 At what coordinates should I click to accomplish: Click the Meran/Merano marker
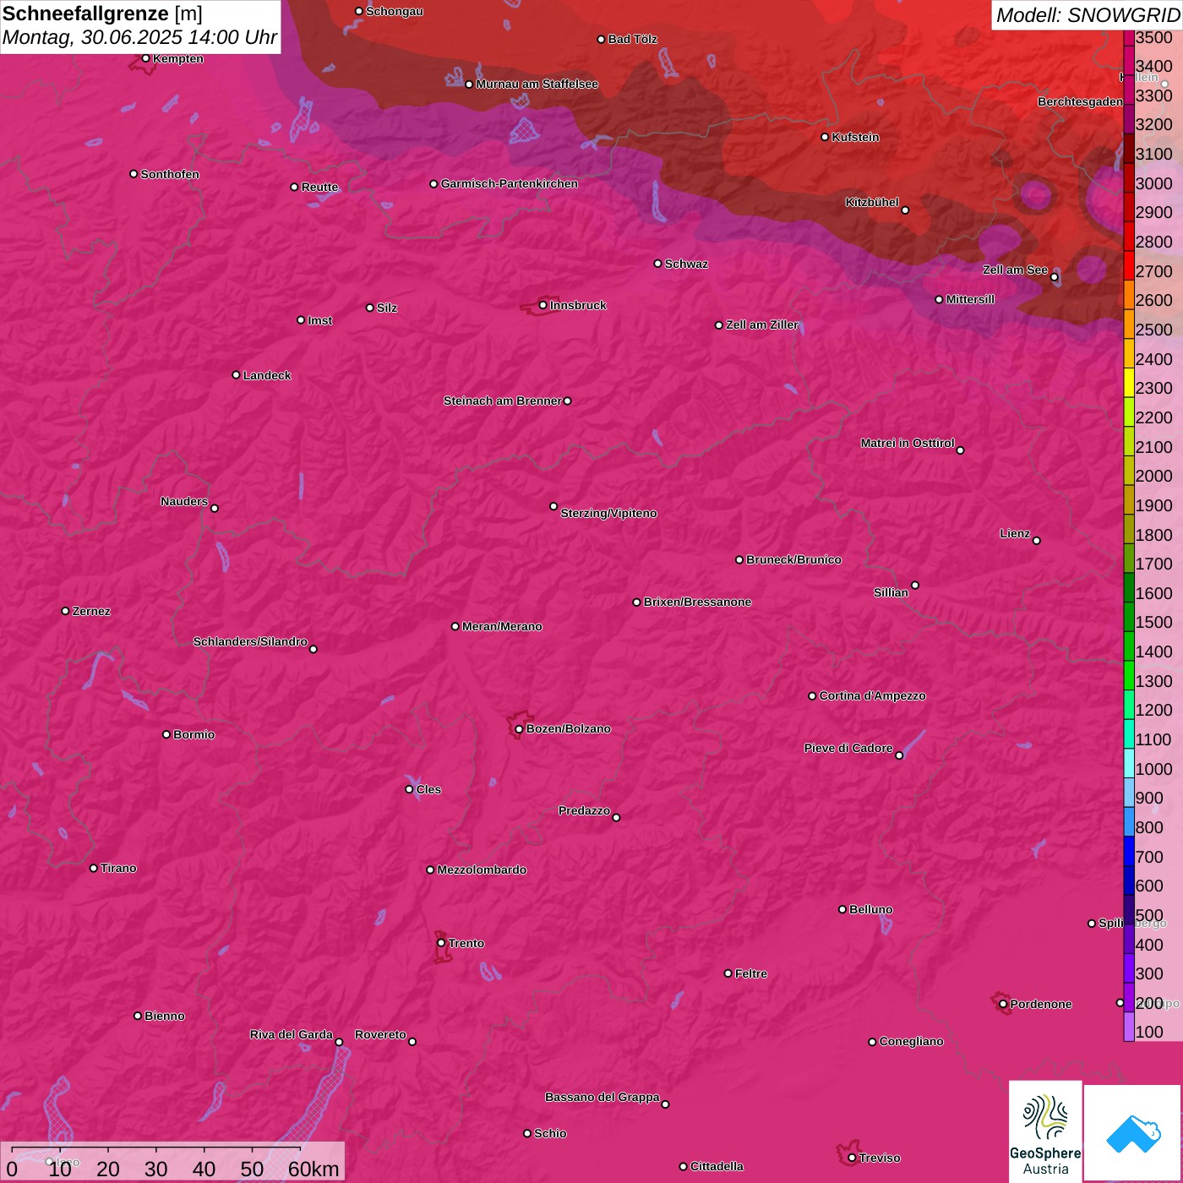(x=455, y=626)
